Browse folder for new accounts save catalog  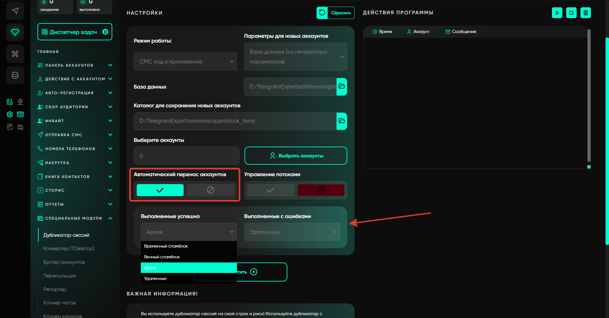[x=342, y=121]
